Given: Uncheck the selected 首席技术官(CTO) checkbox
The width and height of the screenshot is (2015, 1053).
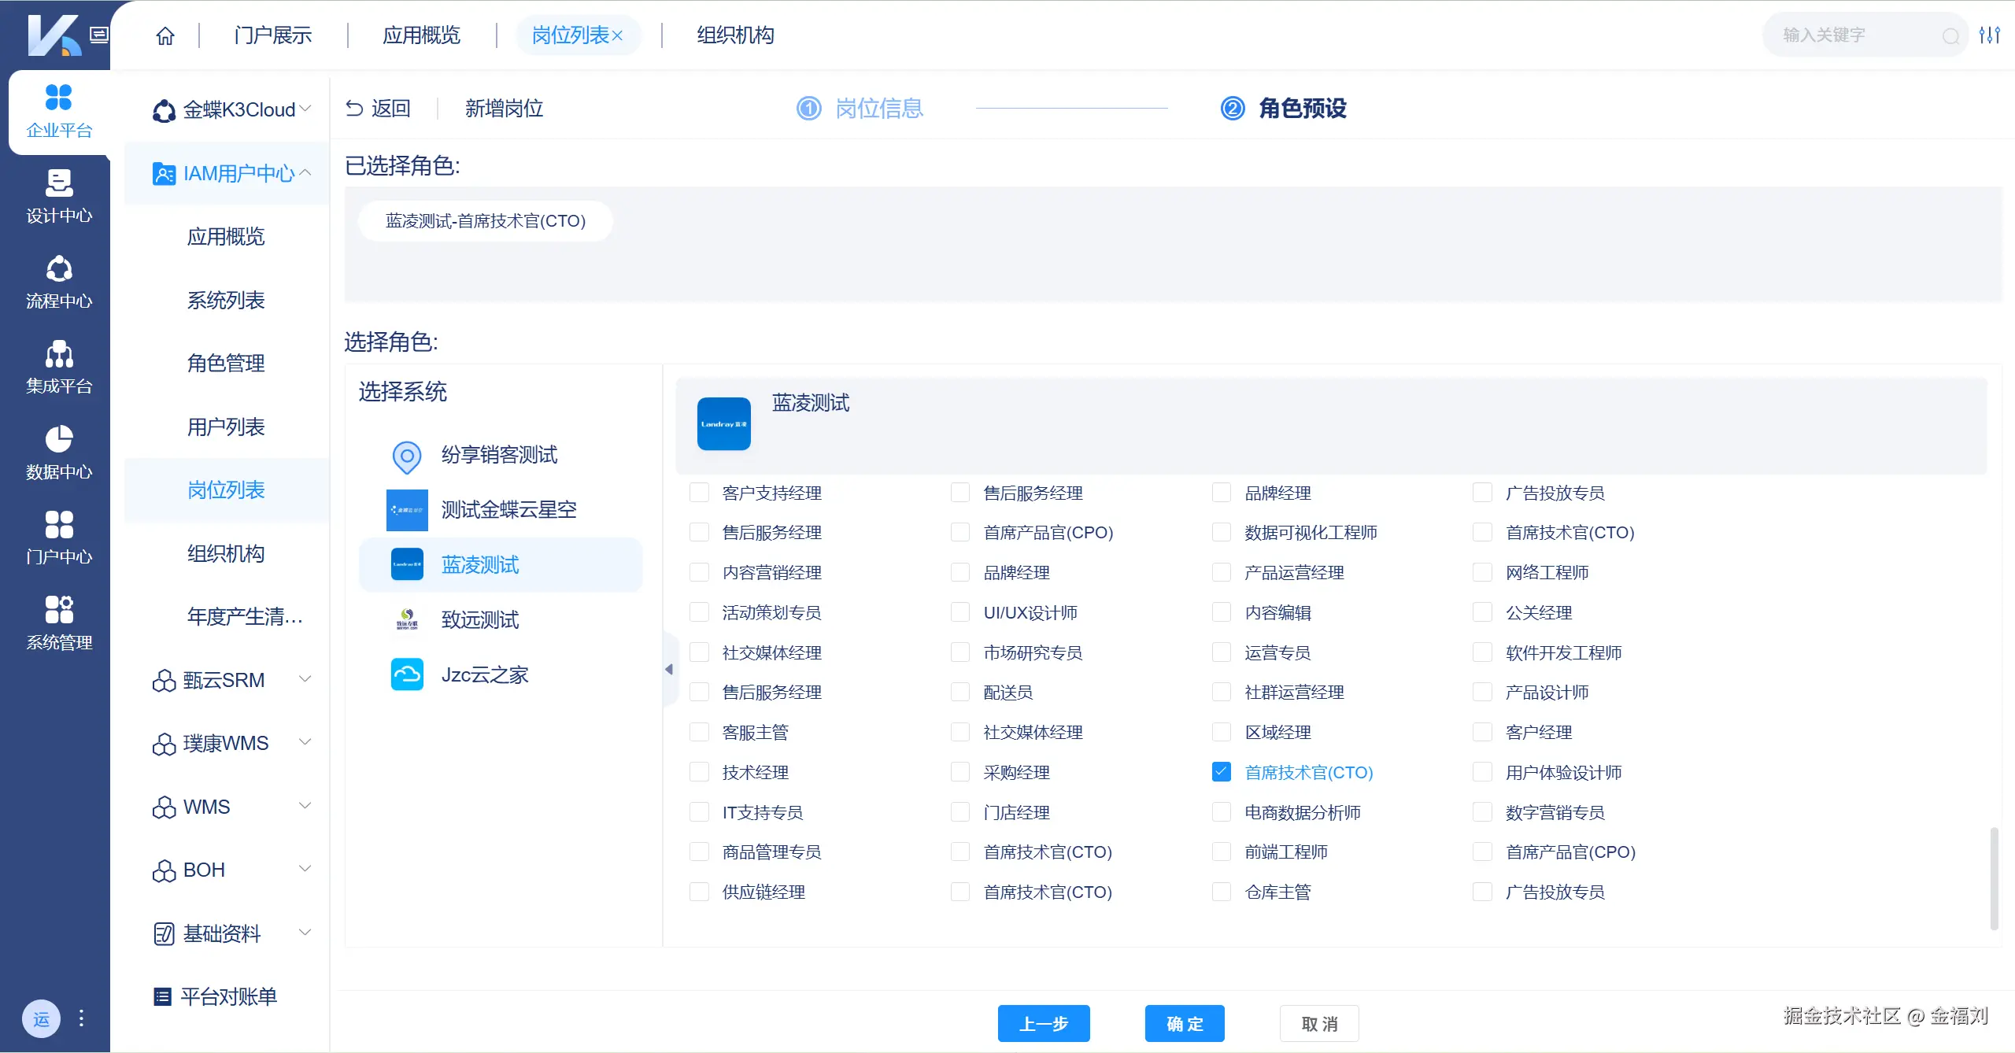Looking at the screenshot, I should (x=1220, y=772).
